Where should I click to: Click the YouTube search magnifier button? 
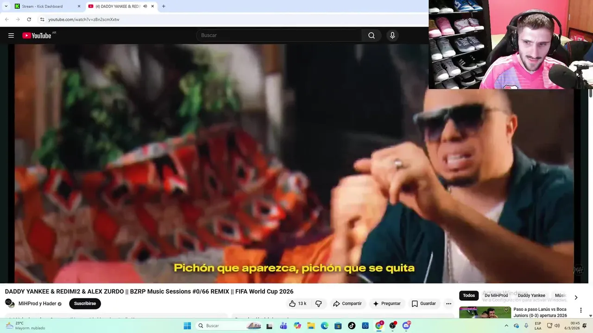point(372,36)
